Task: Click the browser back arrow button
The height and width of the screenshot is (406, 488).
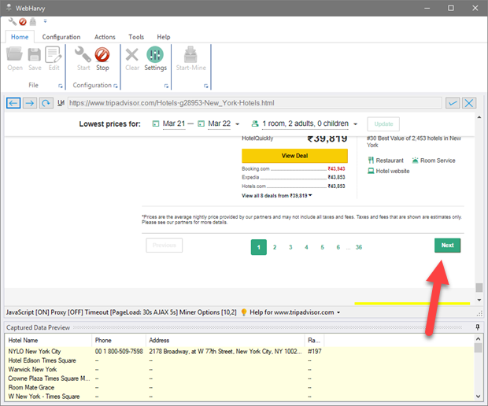Action: point(13,103)
